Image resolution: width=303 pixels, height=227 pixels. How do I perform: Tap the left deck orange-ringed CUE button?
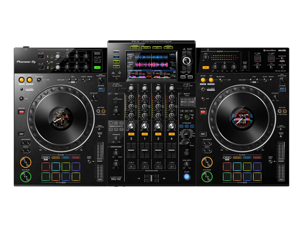tap(26, 162)
